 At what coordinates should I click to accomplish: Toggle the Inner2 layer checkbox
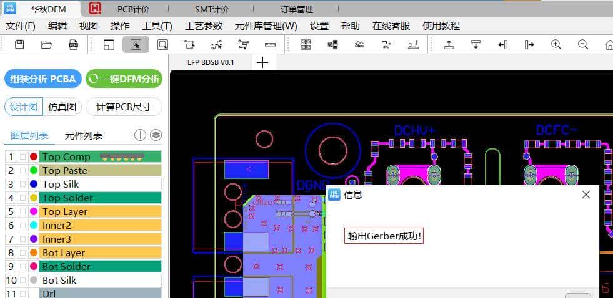click(x=22, y=226)
